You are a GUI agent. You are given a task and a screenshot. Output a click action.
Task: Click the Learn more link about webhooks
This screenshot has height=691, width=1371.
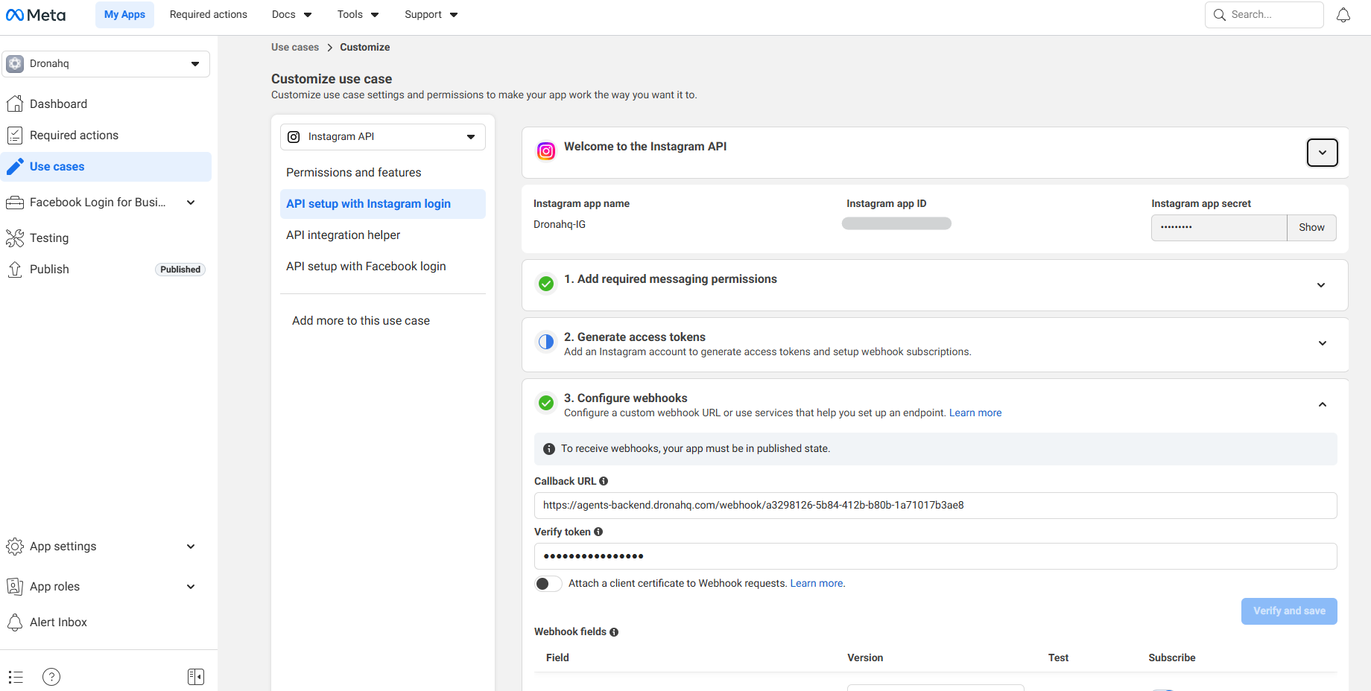pyautogui.click(x=975, y=413)
